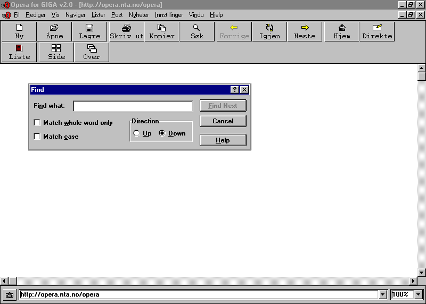Click the vertical scrollbar thumb
Viewport: 426px width, 304px height.
click(x=421, y=76)
